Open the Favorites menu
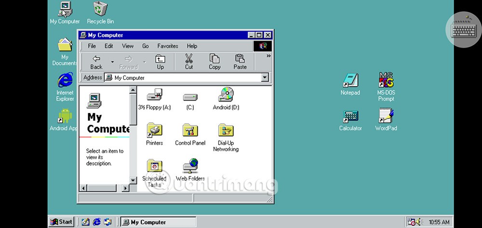 tap(167, 46)
